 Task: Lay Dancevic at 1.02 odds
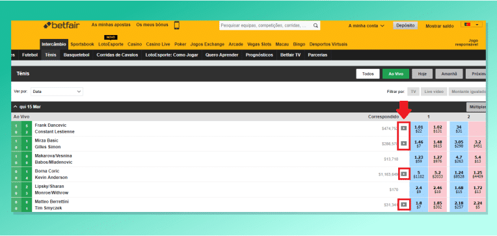tap(438, 128)
